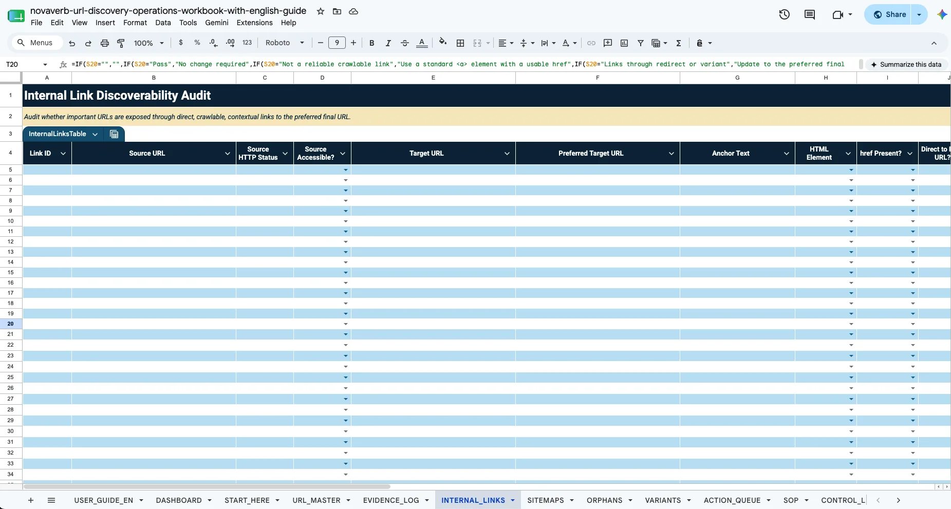Open the Insert menu
The width and height of the screenshot is (951, 509).
pyautogui.click(x=105, y=23)
